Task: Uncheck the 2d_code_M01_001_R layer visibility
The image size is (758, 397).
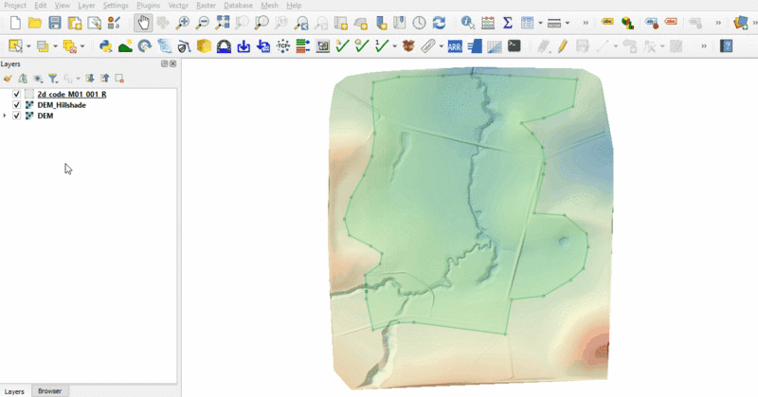Action: (x=17, y=95)
